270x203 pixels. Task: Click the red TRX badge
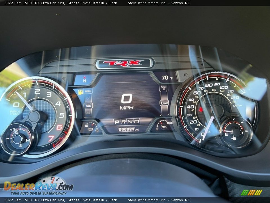tap(124, 63)
